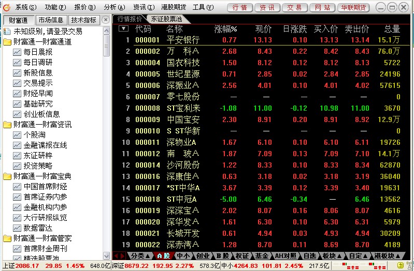Select the B股 bottom tab
The height and width of the screenshot is (271, 414).
pyautogui.click(x=223, y=255)
